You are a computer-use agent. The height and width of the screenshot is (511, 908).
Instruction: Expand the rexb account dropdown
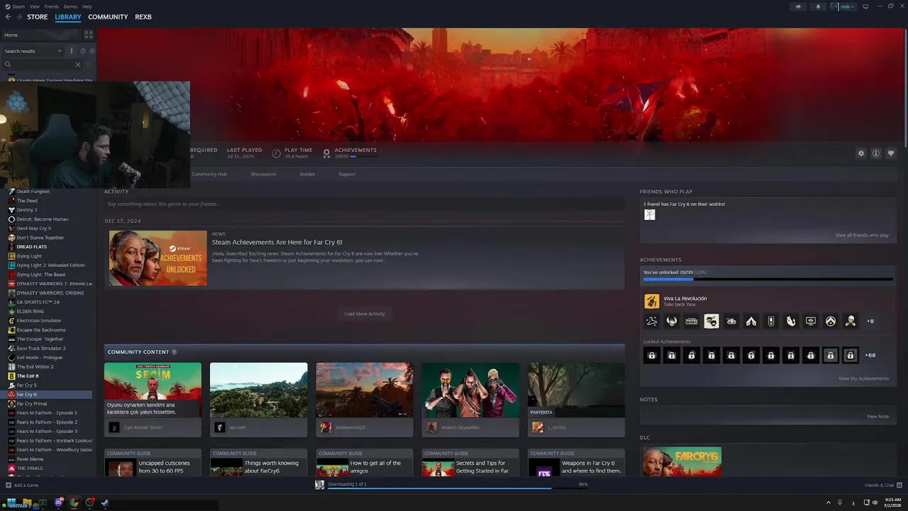click(x=844, y=6)
